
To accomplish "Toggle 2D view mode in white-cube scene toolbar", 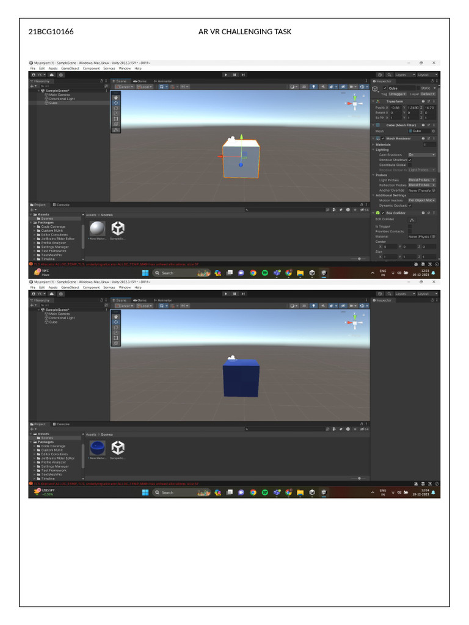I will coord(304,87).
